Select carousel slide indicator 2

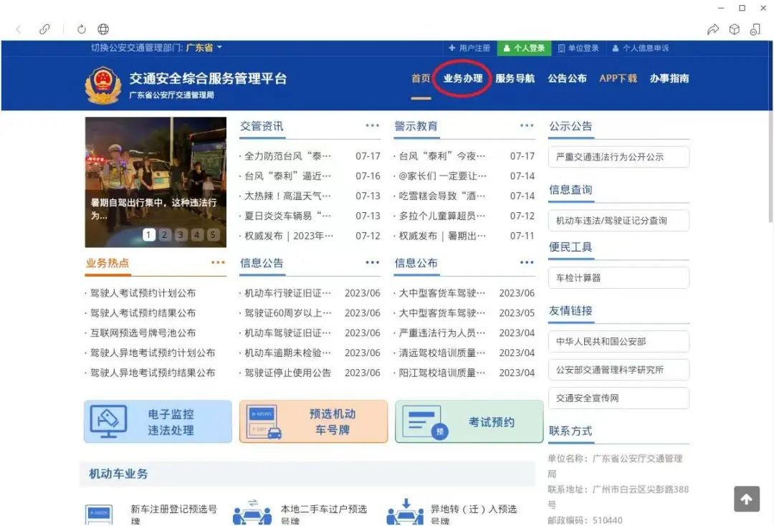(165, 235)
